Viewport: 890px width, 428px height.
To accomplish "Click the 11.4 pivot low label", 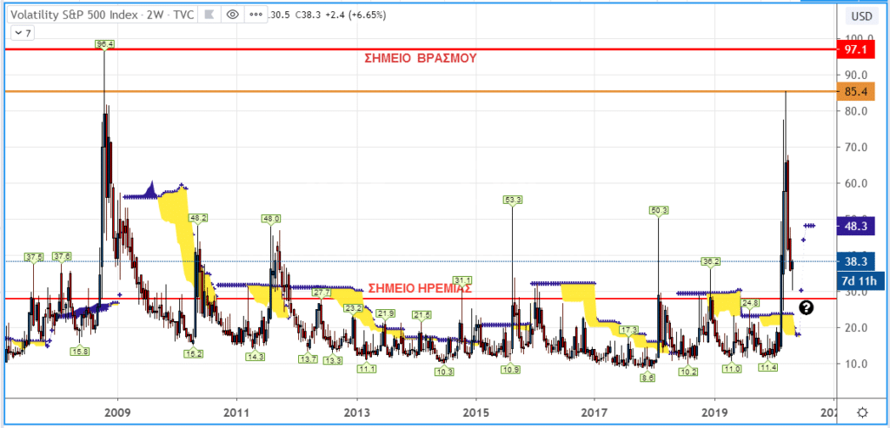I will pos(767,367).
